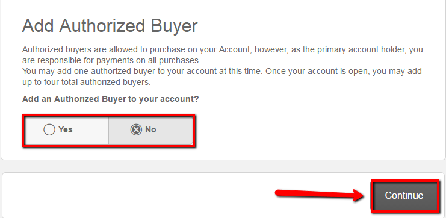Click the word 'Continue' on the dark button

point(404,195)
